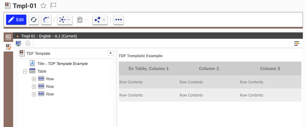Click the document icon beside the monitor icon
305x127 pixels.
tap(28, 43)
